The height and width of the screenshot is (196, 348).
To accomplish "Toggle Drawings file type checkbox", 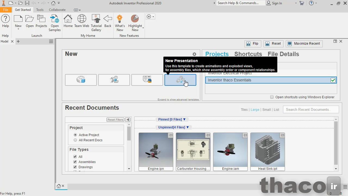I will 75,167.
